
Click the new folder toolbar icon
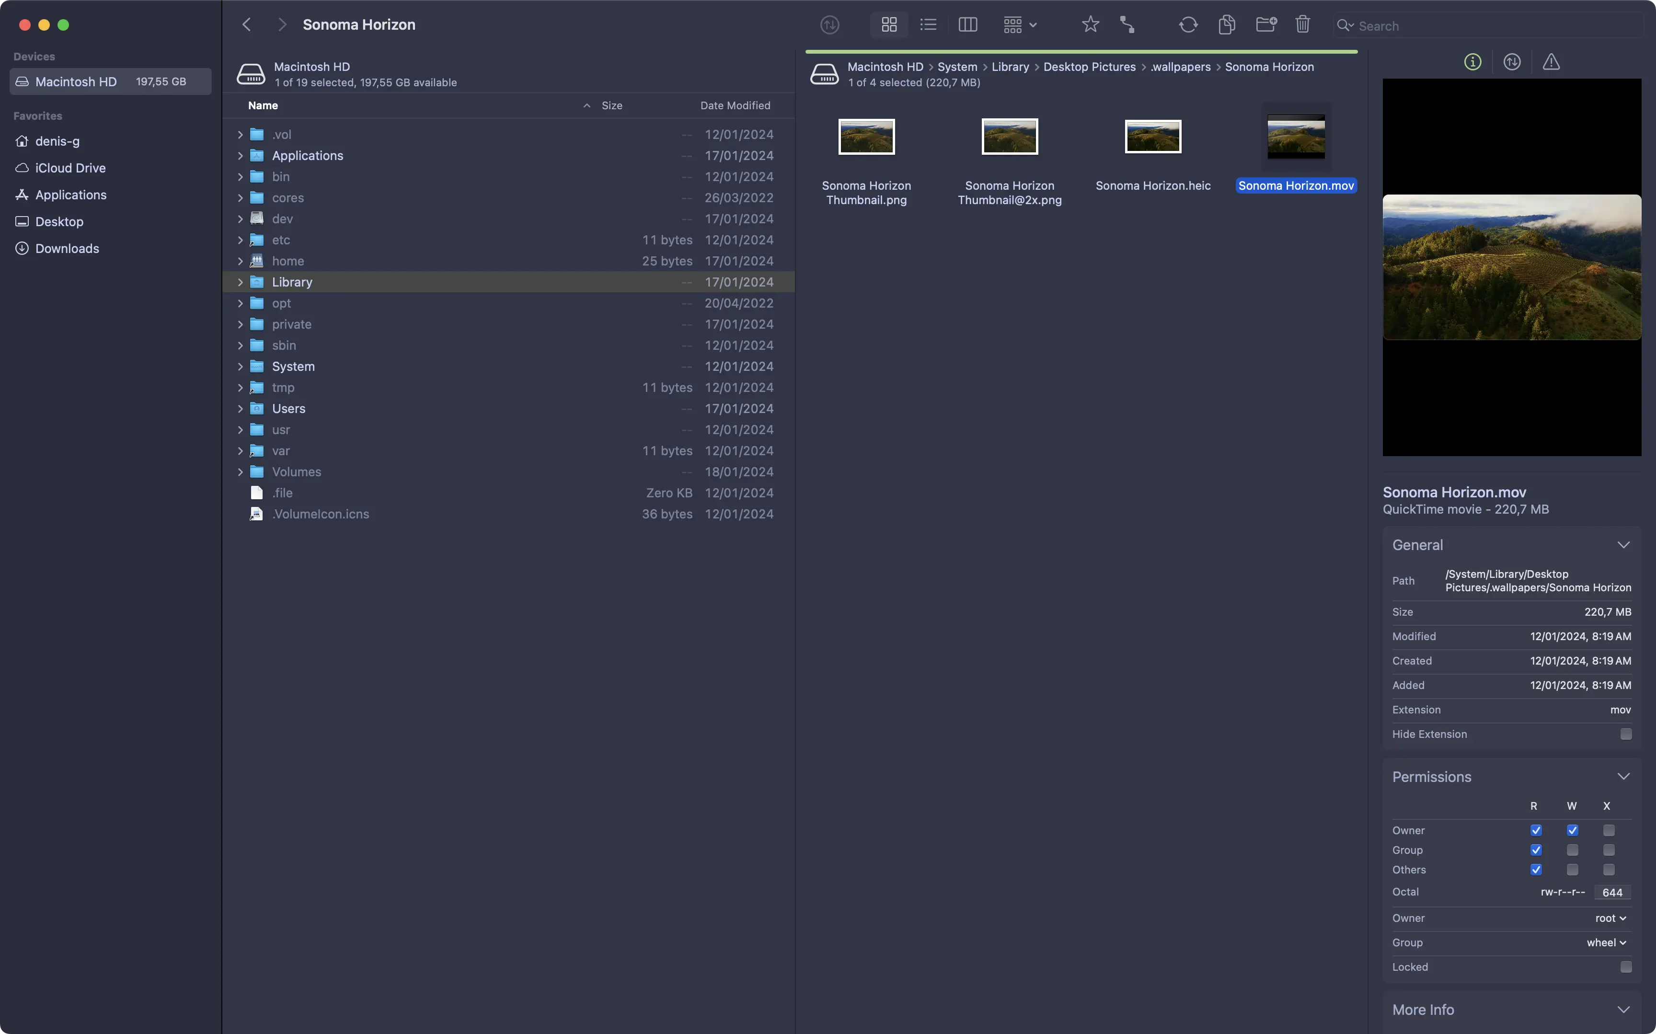coord(1265,25)
